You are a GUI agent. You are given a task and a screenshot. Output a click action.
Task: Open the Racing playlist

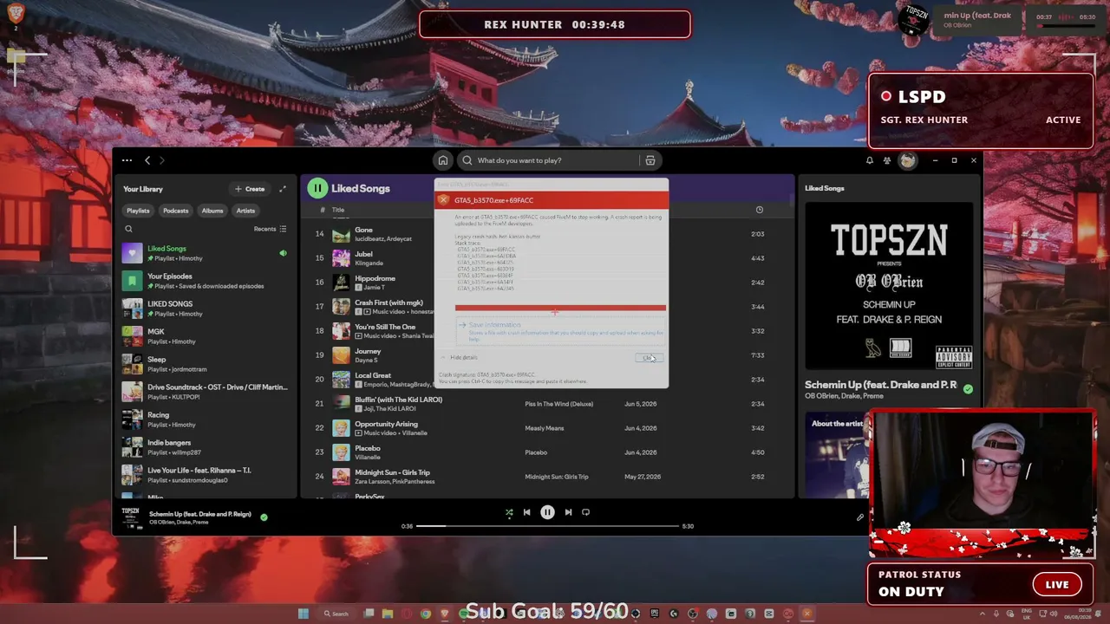(206, 419)
